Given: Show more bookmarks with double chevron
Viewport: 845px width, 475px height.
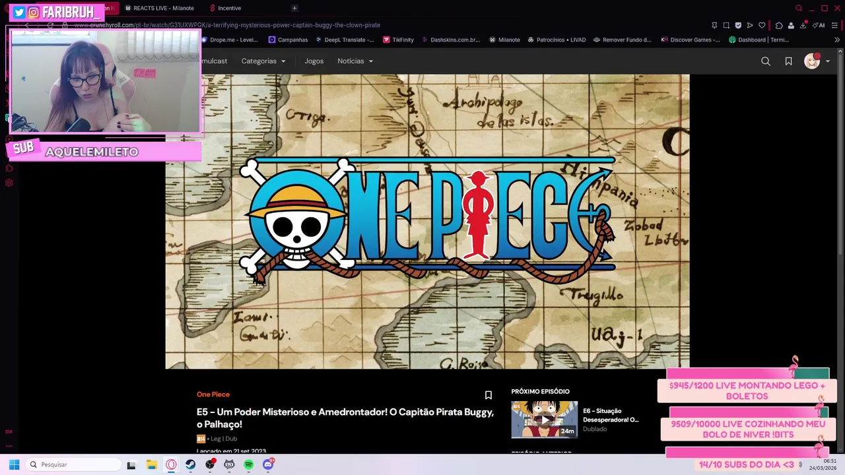Looking at the screenshot, I should (837, 40).
